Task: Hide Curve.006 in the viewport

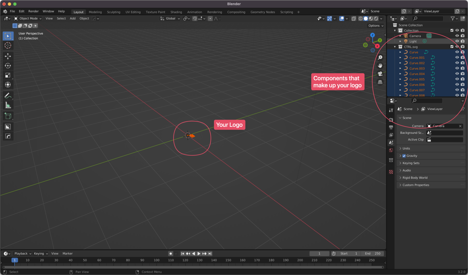Action: pos(457,85)
